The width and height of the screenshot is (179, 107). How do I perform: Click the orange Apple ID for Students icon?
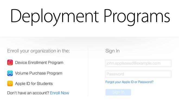(x=10, y=83)
